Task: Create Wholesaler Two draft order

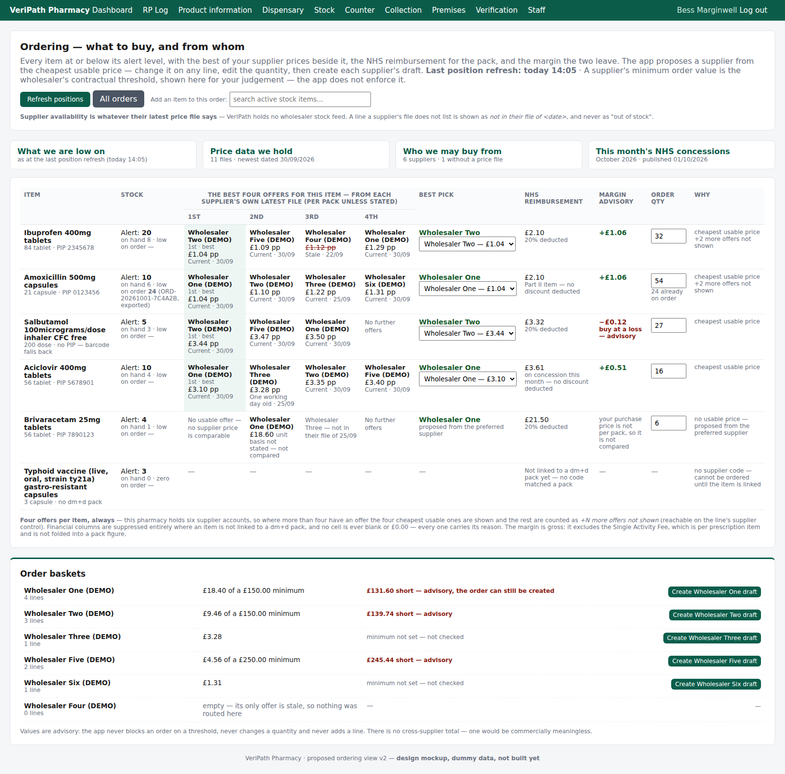Action: pos(715,615)
